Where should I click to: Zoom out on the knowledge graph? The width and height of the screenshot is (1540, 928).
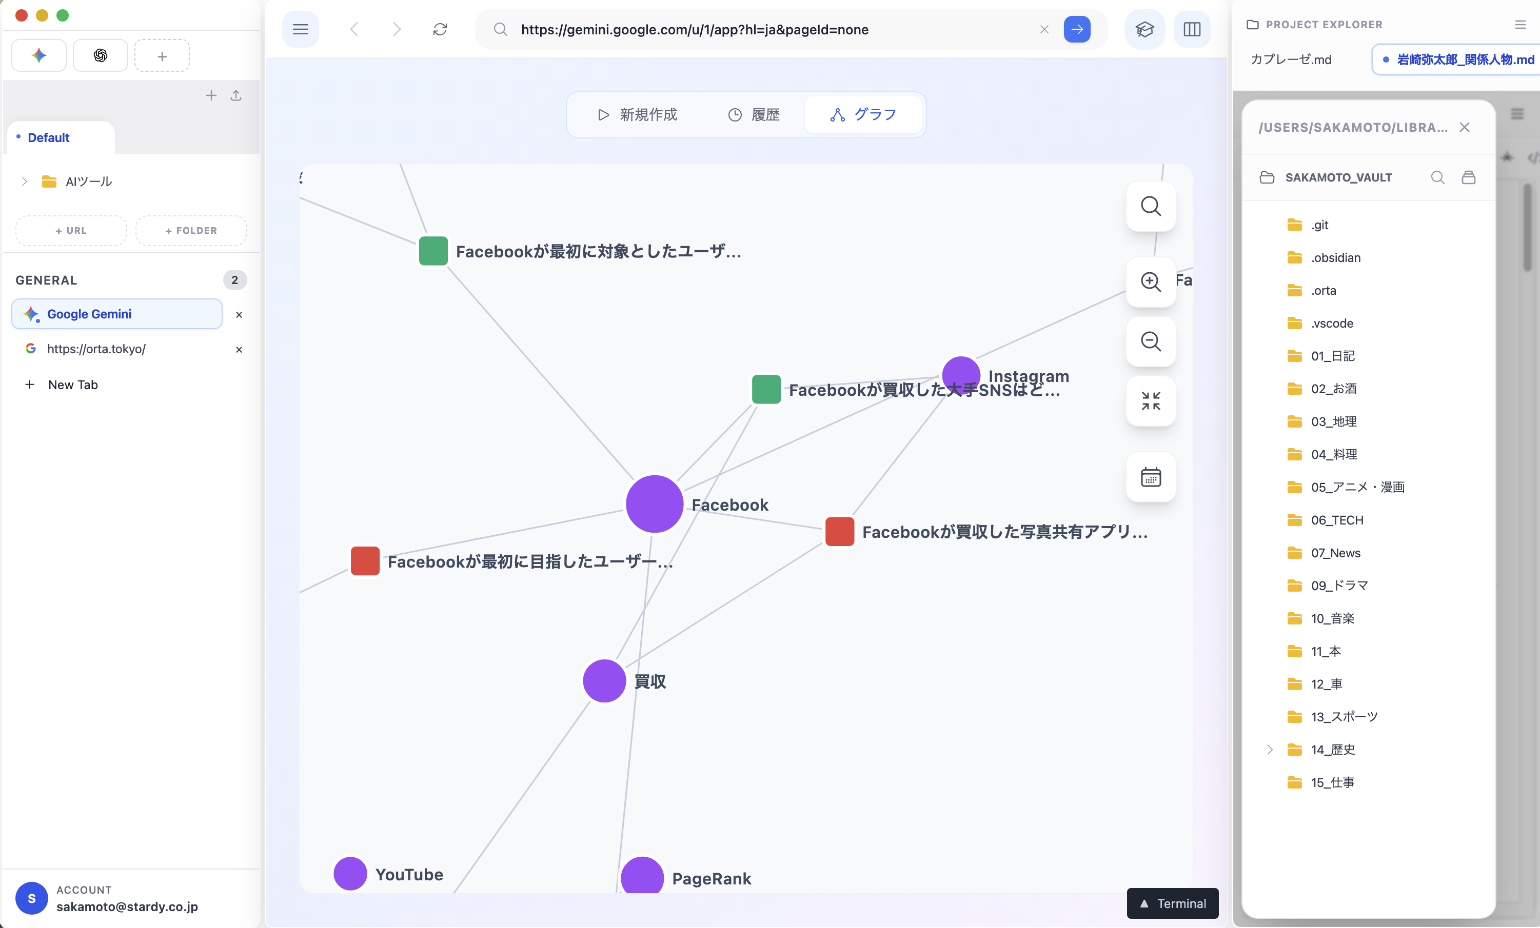click(1150, 341)
